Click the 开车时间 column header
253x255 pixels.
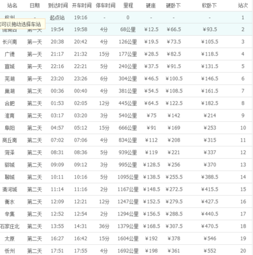pyautogui.click(x=82, y=5)
